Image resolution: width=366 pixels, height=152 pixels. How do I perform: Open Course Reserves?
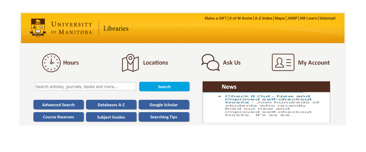tap(58, 117)
